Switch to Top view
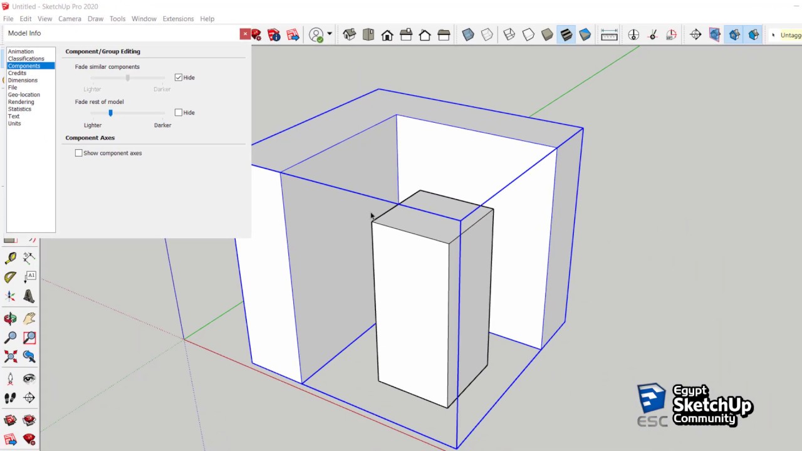 [x=368, y=35]
